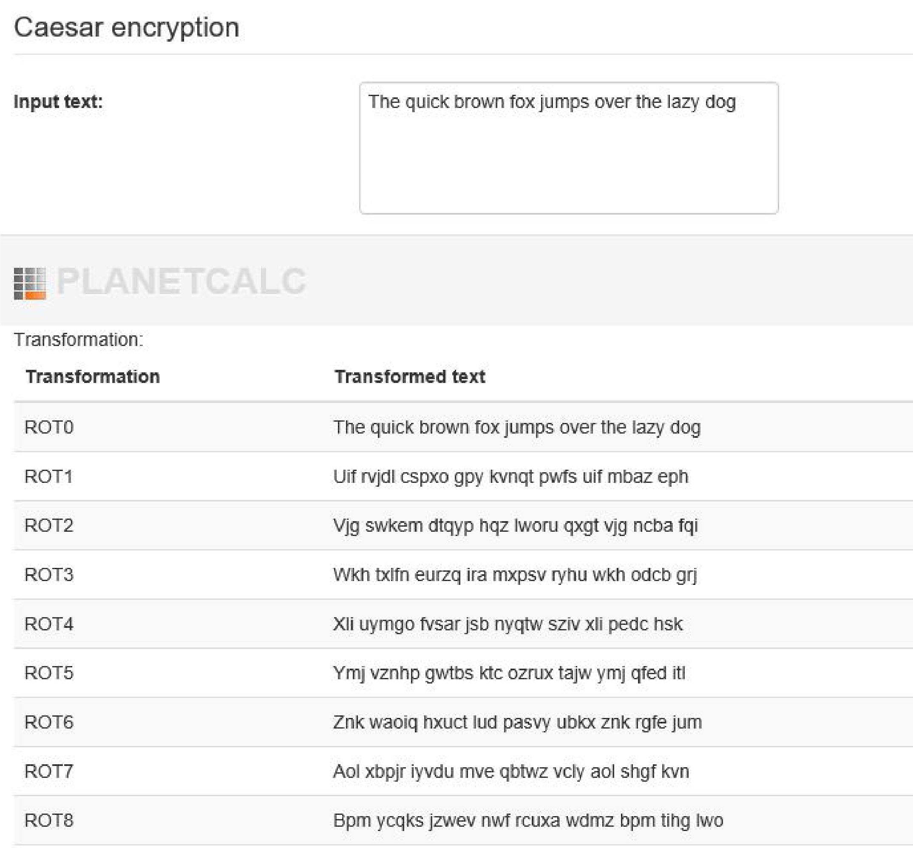
Task: Click the ROT1 text starting 'Uif rvjdl'
Action: (510, 477)
